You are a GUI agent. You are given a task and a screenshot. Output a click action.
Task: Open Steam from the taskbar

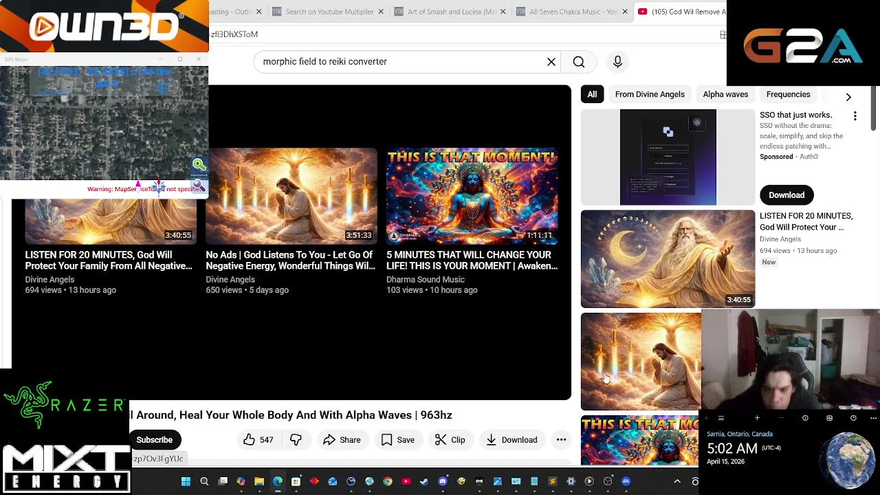(x=424, y=481)
